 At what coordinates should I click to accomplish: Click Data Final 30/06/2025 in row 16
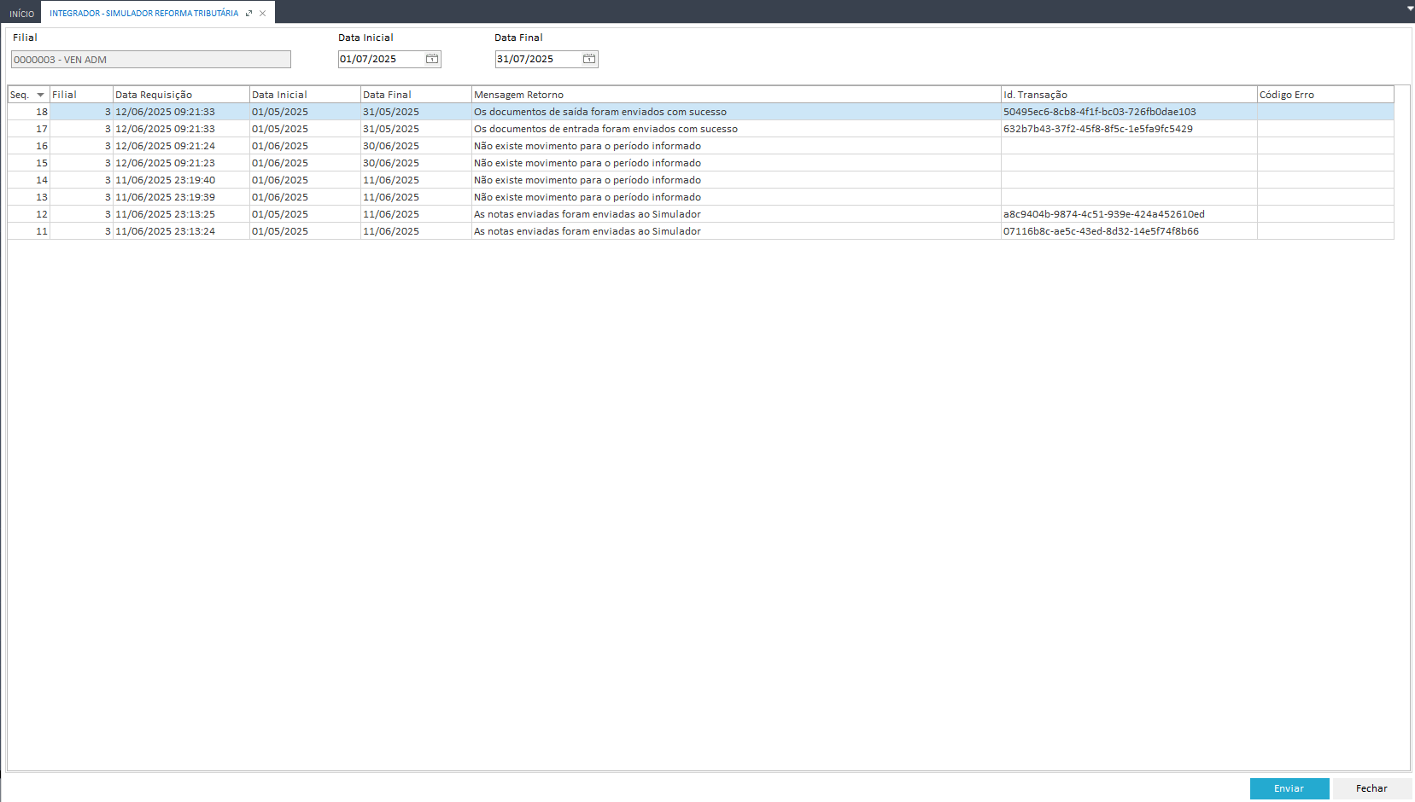click(x=391, y=146)
